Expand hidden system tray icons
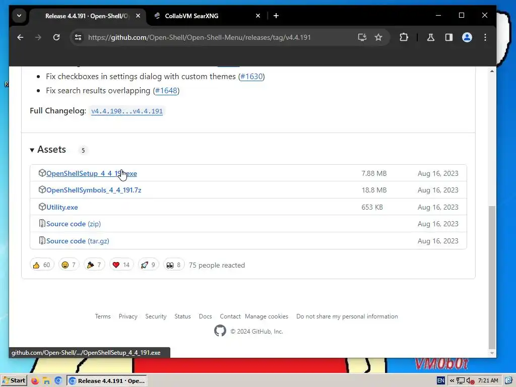This screenshot has height=387, width=516. tap(452, 381)
